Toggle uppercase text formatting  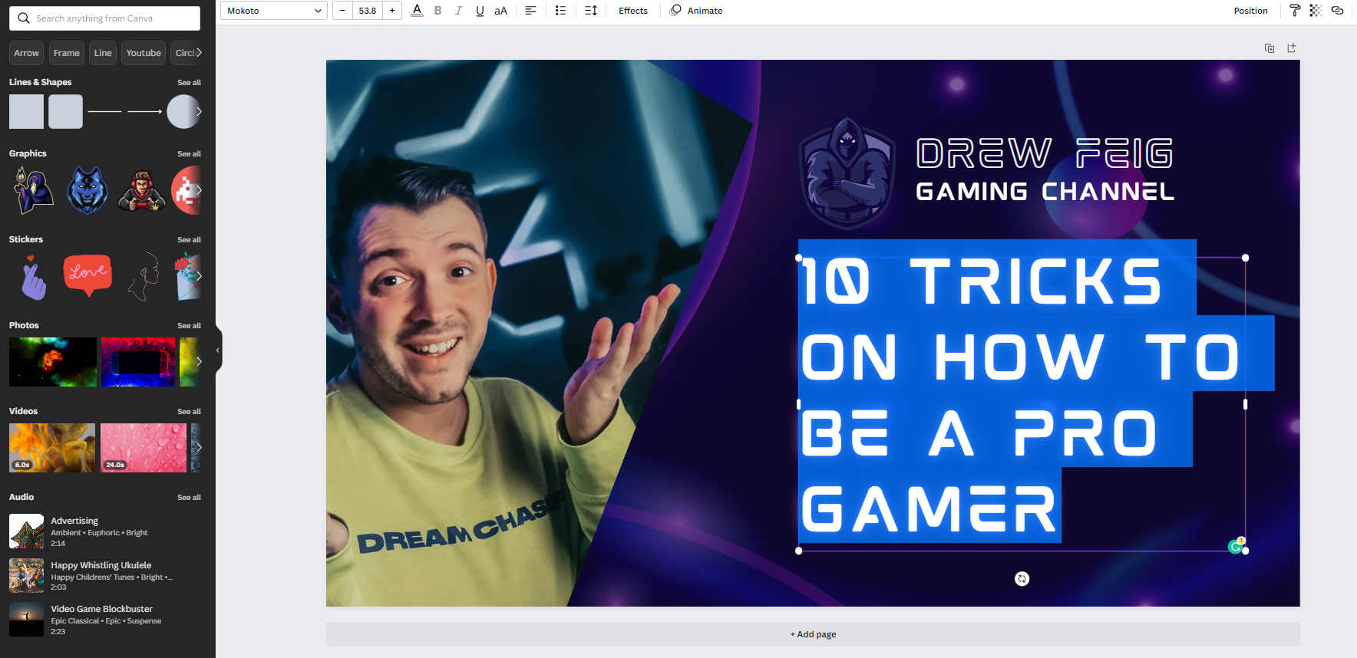pos(500,11)
